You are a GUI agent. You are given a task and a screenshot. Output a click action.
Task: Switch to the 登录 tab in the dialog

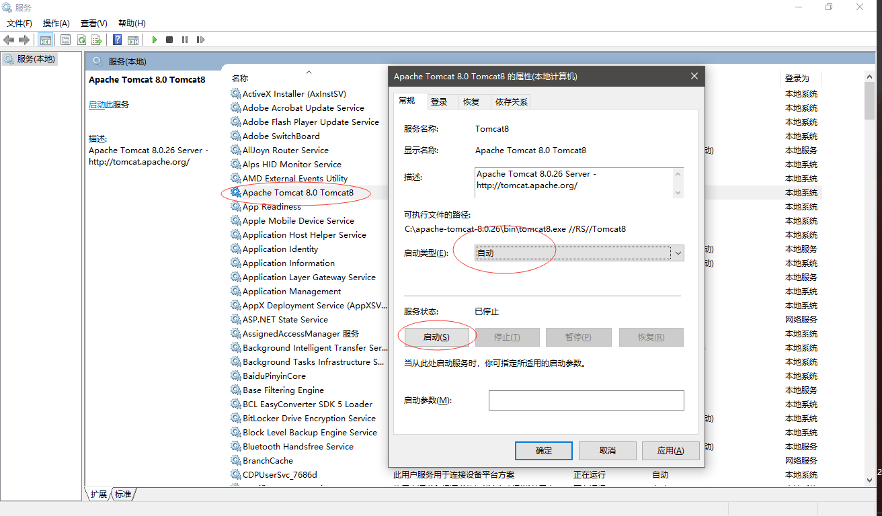(439, 102)
